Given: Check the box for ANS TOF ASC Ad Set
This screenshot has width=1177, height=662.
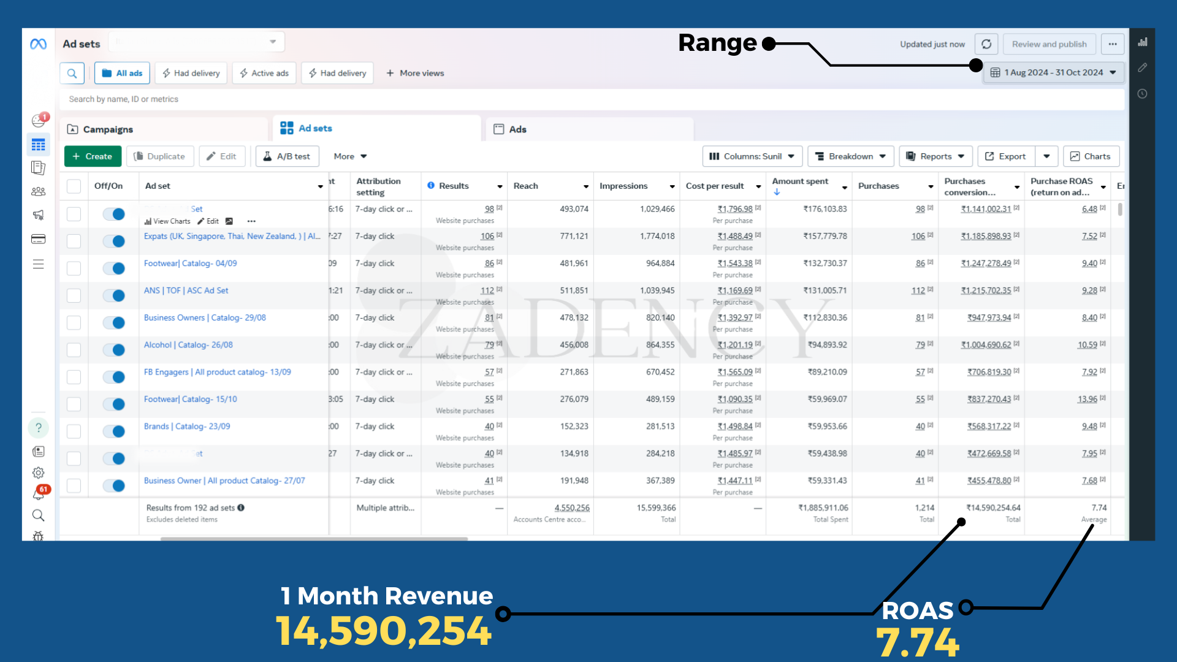Looking at the screenshot, I should point(74,295).
